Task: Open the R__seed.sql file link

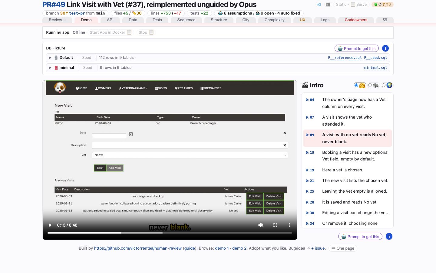Action: 376,58
